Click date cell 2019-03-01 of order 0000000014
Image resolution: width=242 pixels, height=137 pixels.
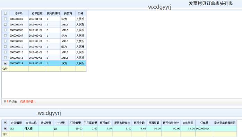[37, 63]
